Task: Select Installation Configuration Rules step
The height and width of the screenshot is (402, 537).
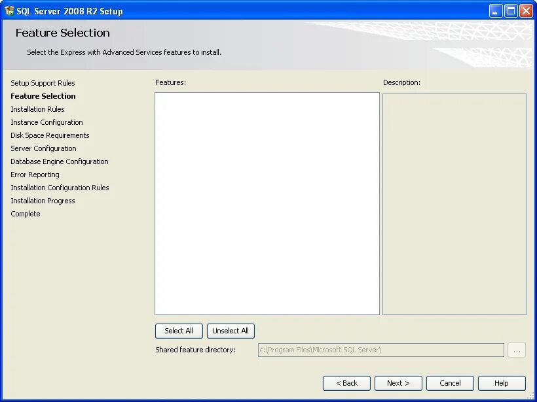Action: coord(60,188)
